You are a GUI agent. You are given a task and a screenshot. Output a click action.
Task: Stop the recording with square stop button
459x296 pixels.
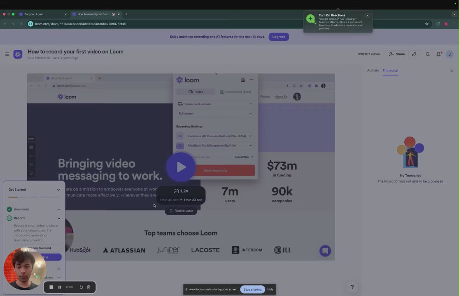[51, 287]
